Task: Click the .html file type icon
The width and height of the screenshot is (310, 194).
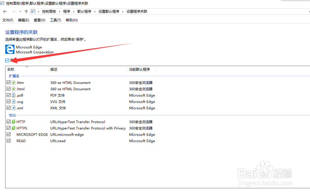Action: tap(13, 89)
